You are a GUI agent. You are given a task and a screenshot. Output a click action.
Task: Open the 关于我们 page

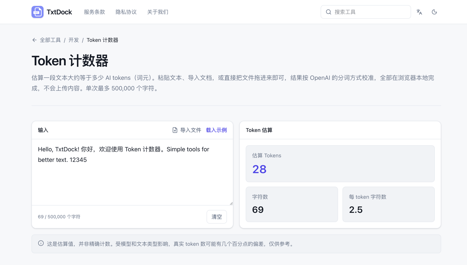pyautogui.click(x=158, y=12)
